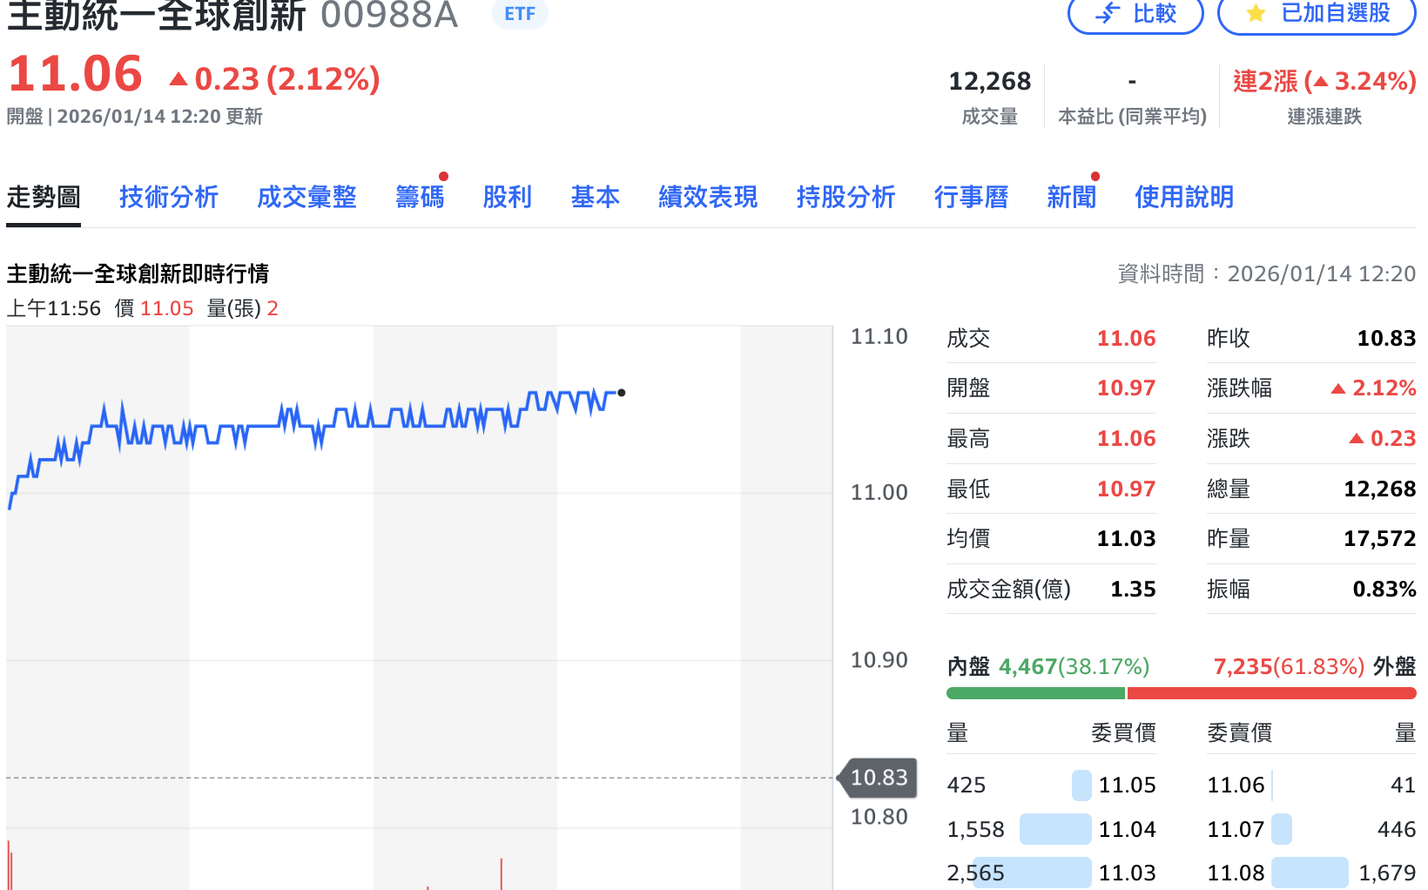
Task: Toggle the watchlist star for 00988A
Action: click(1317, 14)
